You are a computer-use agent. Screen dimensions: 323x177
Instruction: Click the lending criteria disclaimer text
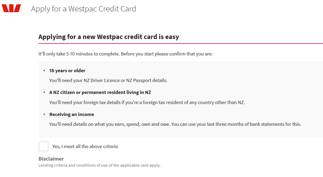pos(99,165)
